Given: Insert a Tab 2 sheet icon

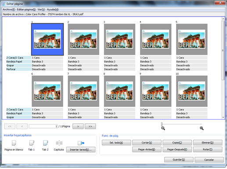Looking at the screenshot, I should tap(45, 143).
